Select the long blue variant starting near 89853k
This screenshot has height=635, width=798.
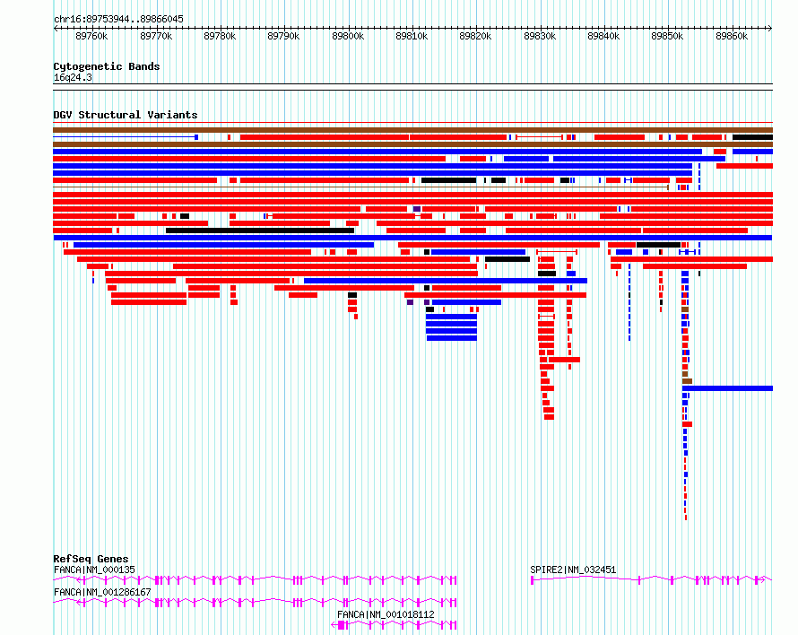(727, 388)
